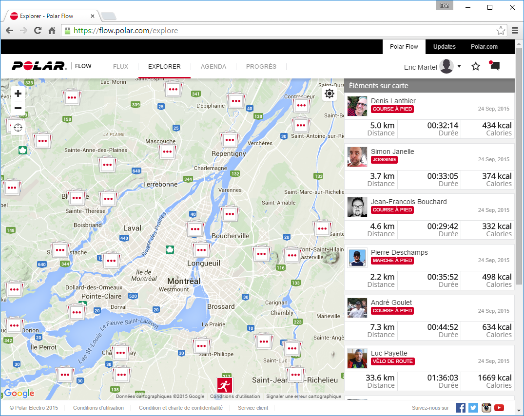This screenshot has width=524, height=416.
Task: Open the AGENDA tab
Action: coord(213,67)
